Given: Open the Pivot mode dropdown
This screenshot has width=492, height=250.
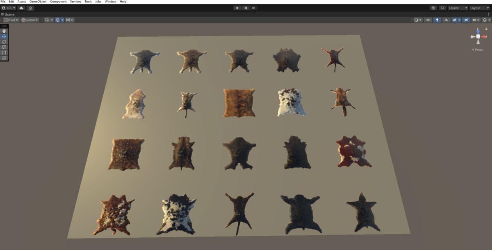Looking at the screenshot, I should (x=10, y=20).
